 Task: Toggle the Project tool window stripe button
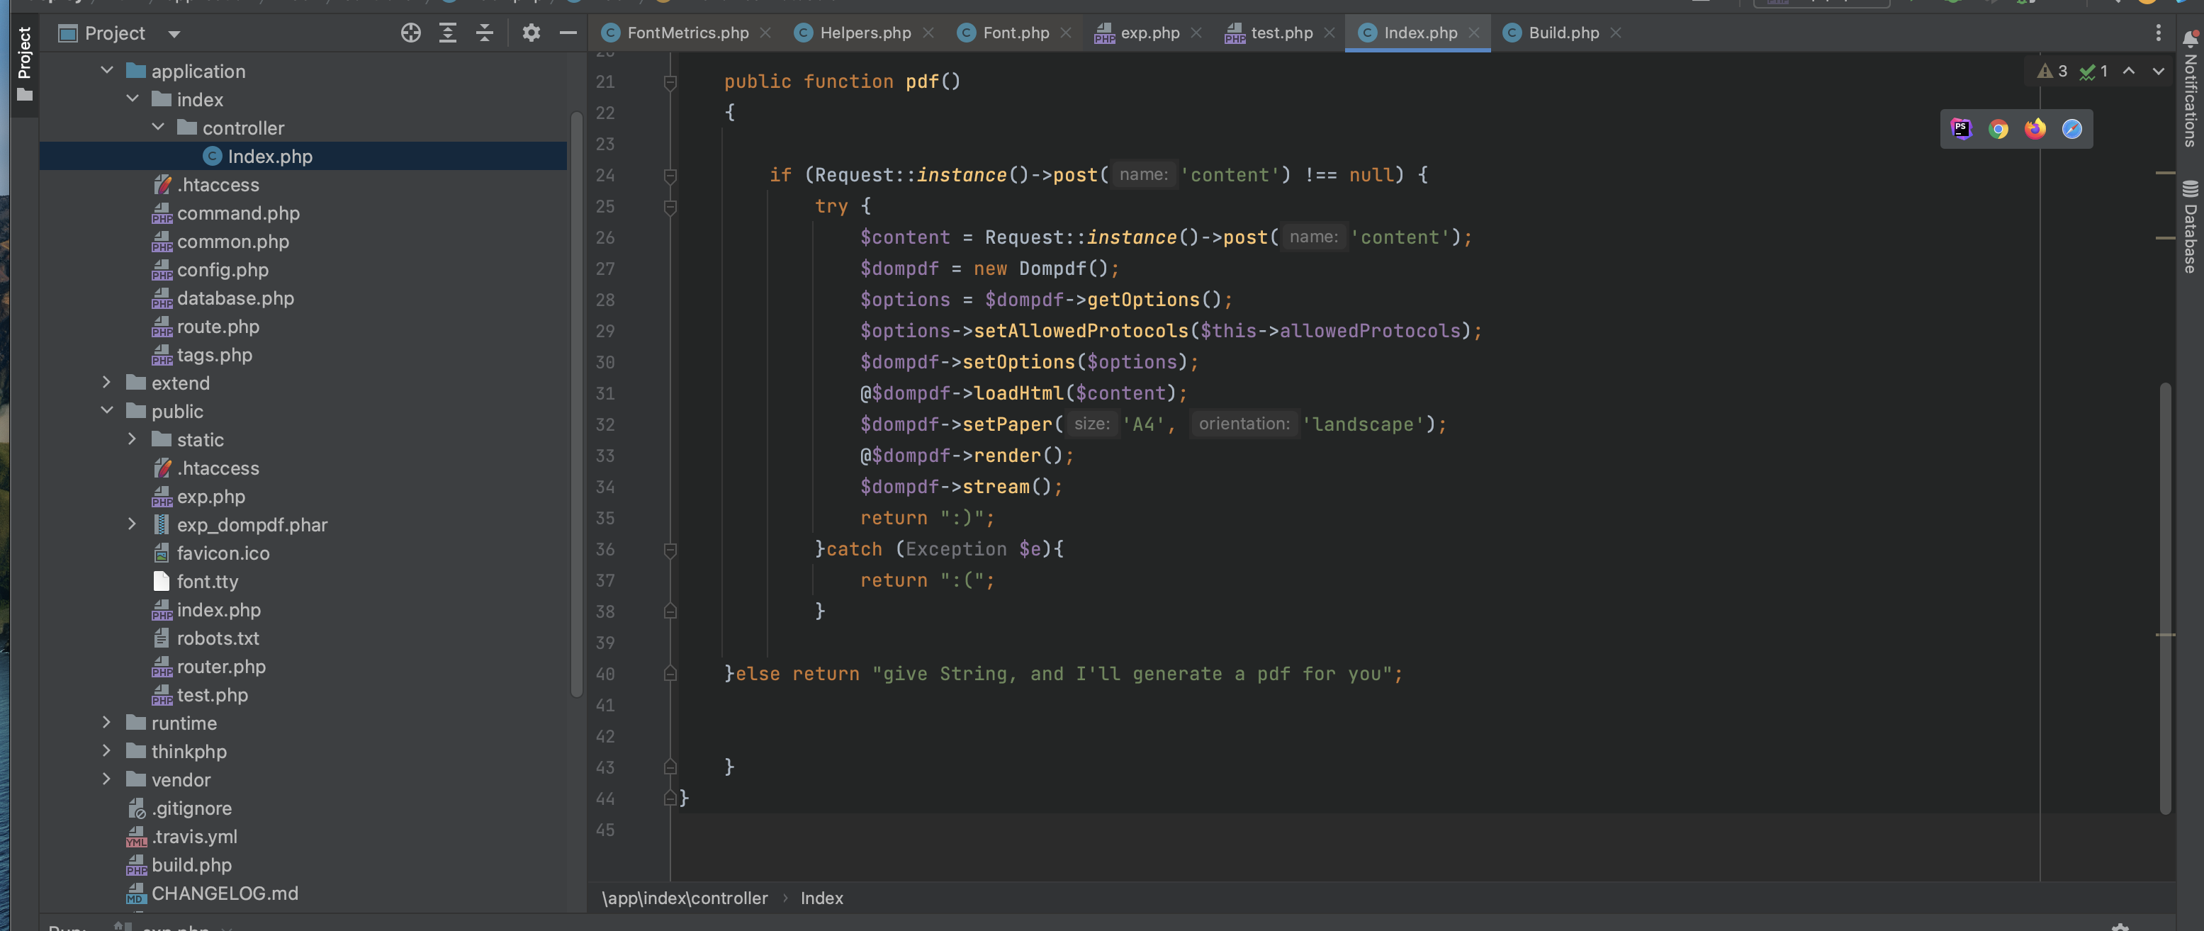click(25, 64)
